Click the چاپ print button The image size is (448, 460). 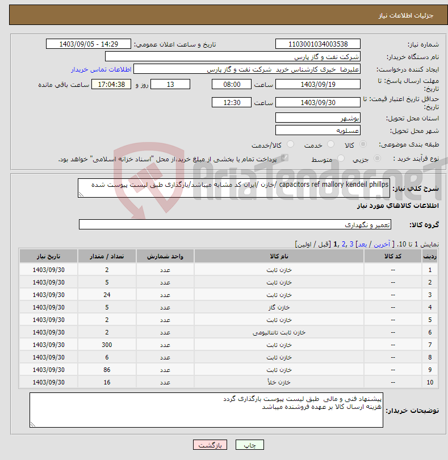coord(250,445)
